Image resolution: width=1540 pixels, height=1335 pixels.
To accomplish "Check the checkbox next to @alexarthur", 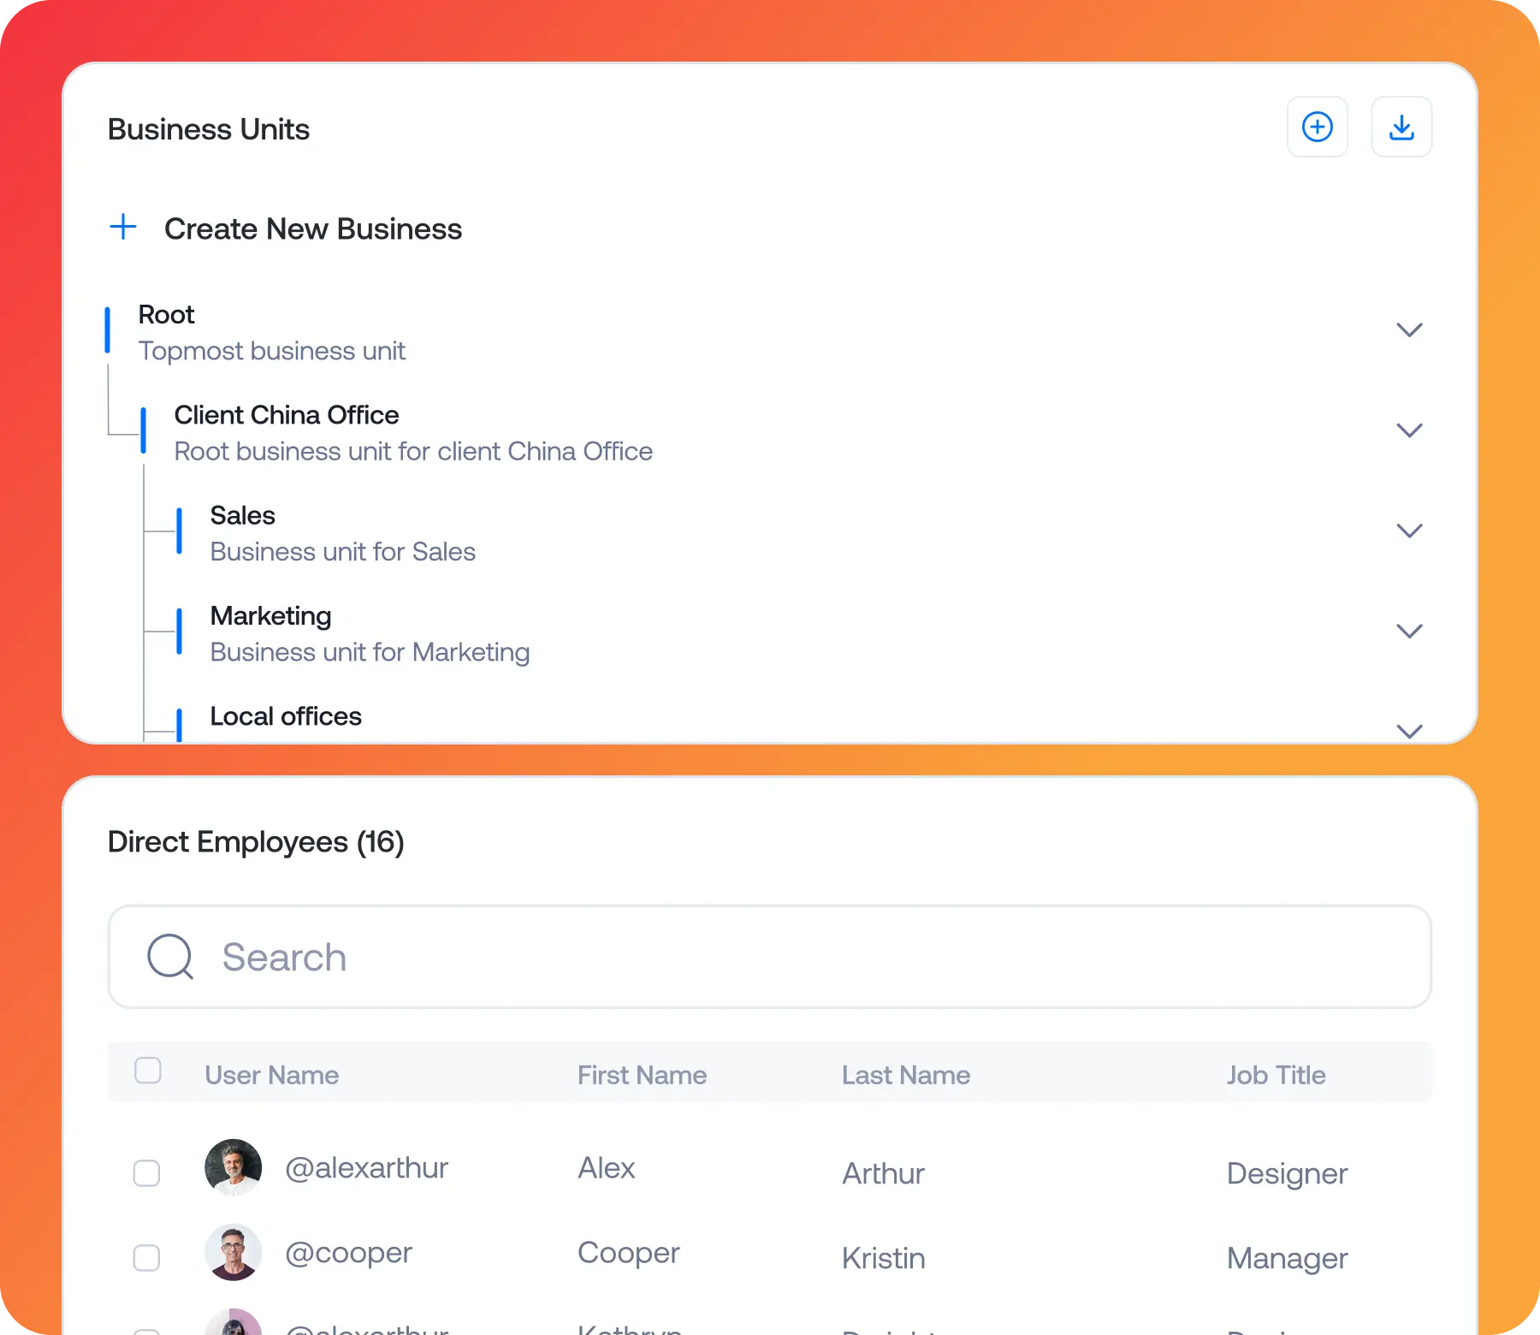I will point(146,1173).
